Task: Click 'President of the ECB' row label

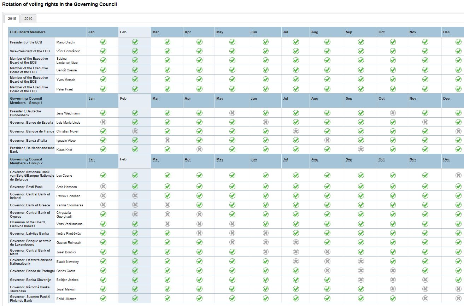Action: pyautogui.click(x=26, y=42)
